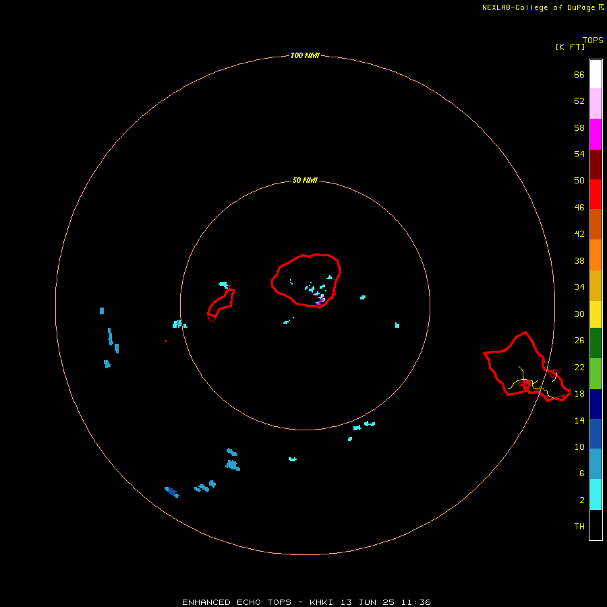Click the '62' scale label
The width and height of the screenshot is (607, 607).
(x=579, y=101)
